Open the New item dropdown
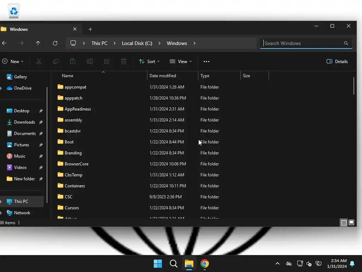Viewport: 362px width, 272px height. coord(13,61)
